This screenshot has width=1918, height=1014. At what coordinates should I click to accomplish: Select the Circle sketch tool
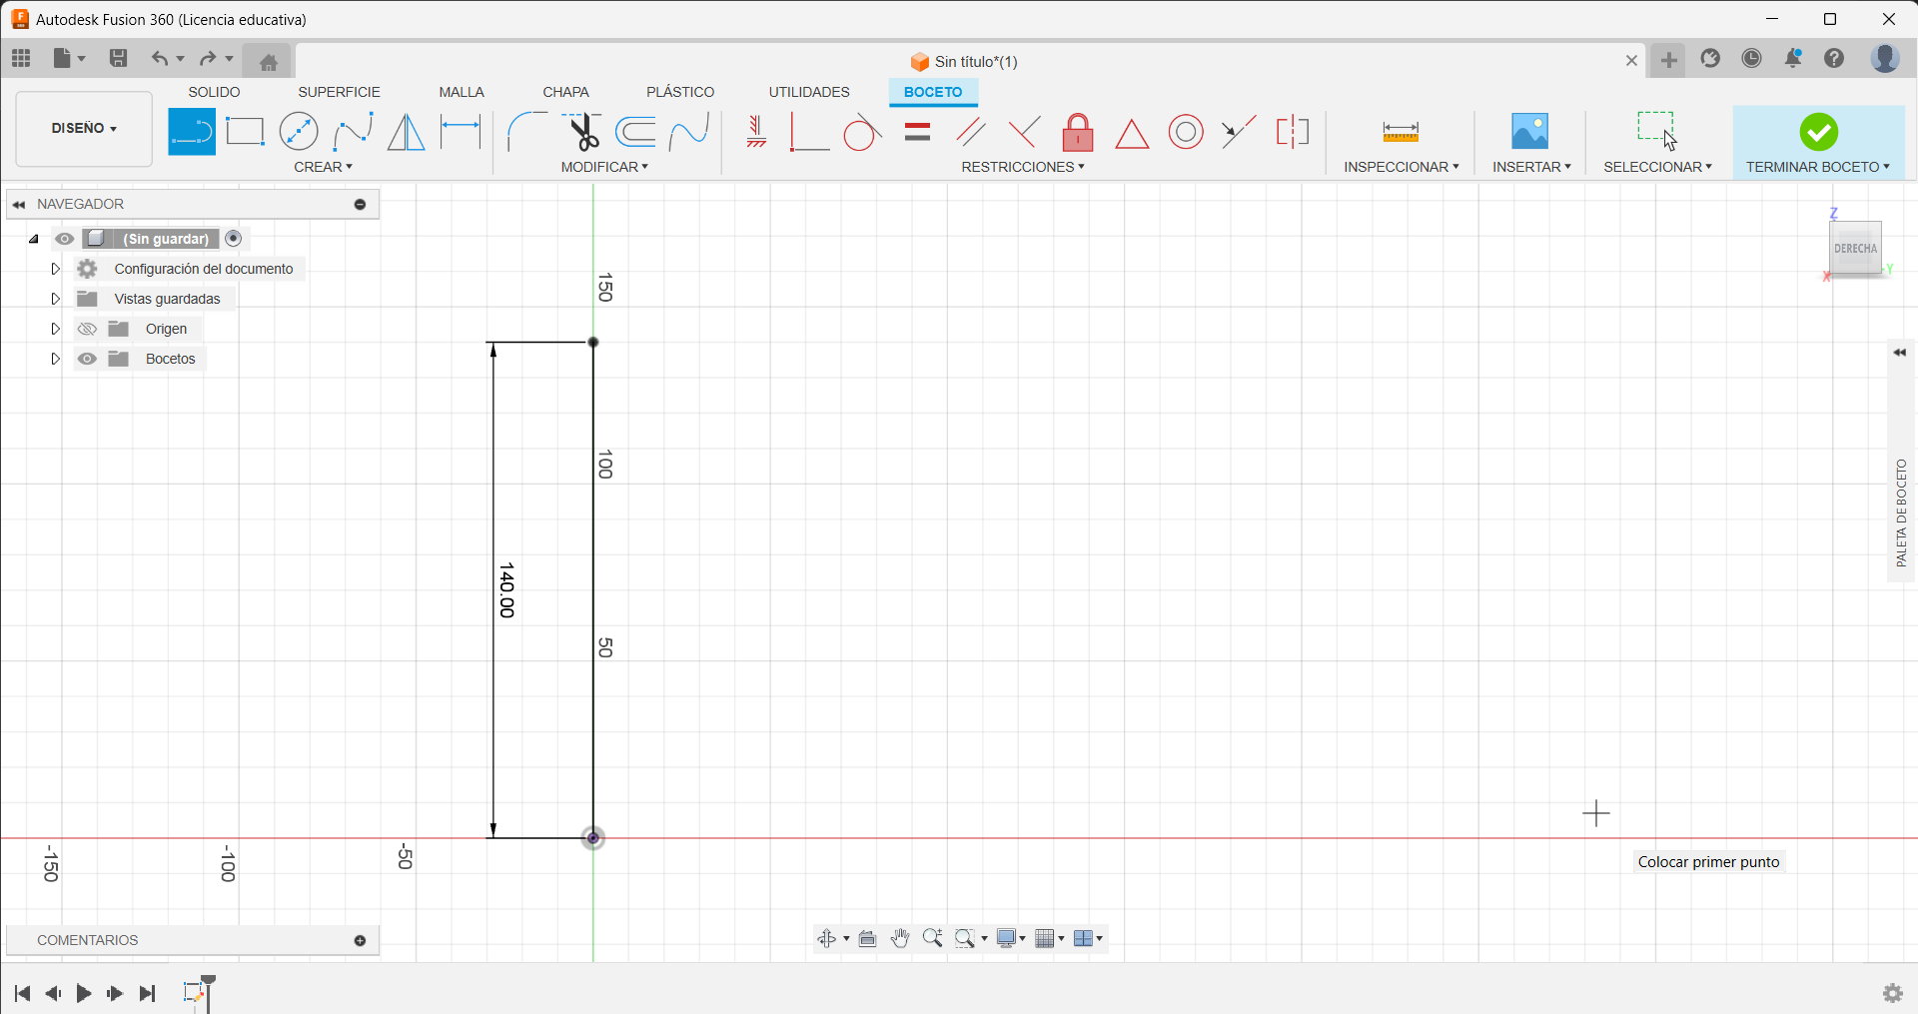298,132
